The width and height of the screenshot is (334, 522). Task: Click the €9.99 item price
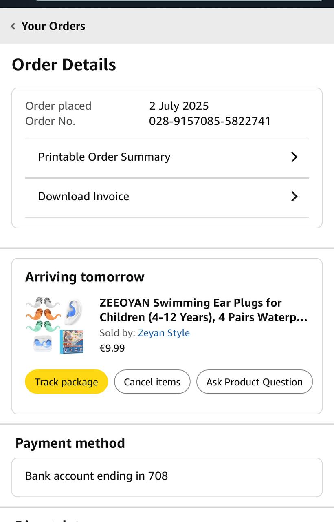tap(112, 348)
